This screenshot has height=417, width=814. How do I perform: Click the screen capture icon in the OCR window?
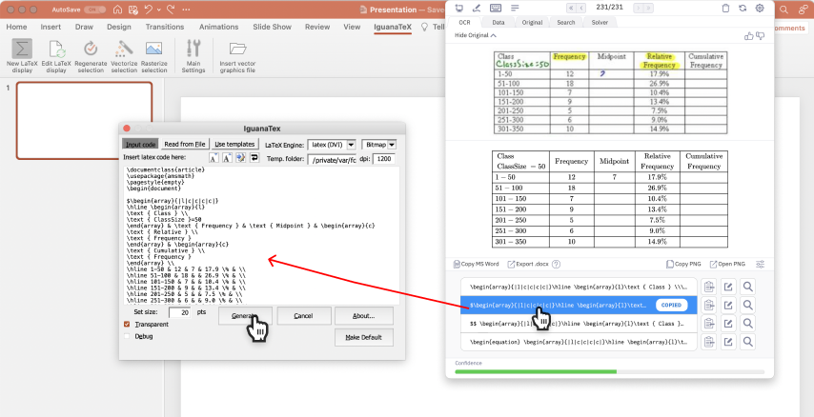pos(458,8)
